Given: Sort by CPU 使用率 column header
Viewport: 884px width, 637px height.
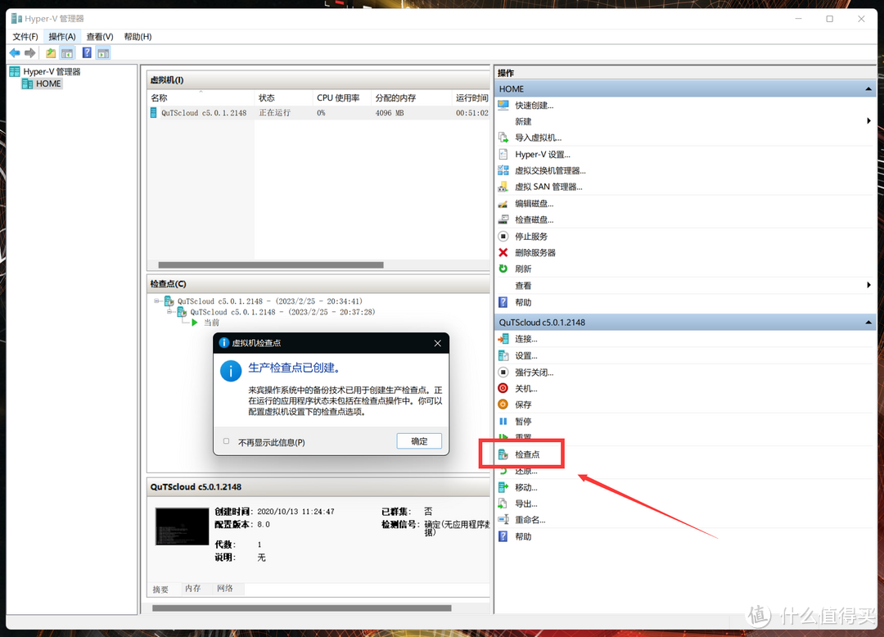Looking at the screenshot, I should 341,98.
